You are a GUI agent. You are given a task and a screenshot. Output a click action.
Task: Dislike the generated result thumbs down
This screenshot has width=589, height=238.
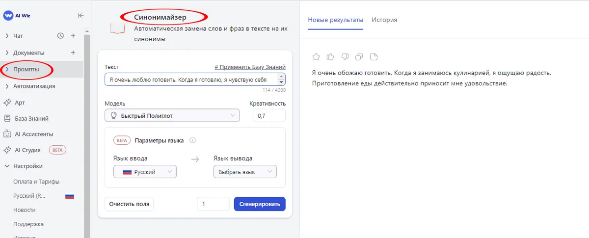345,56
